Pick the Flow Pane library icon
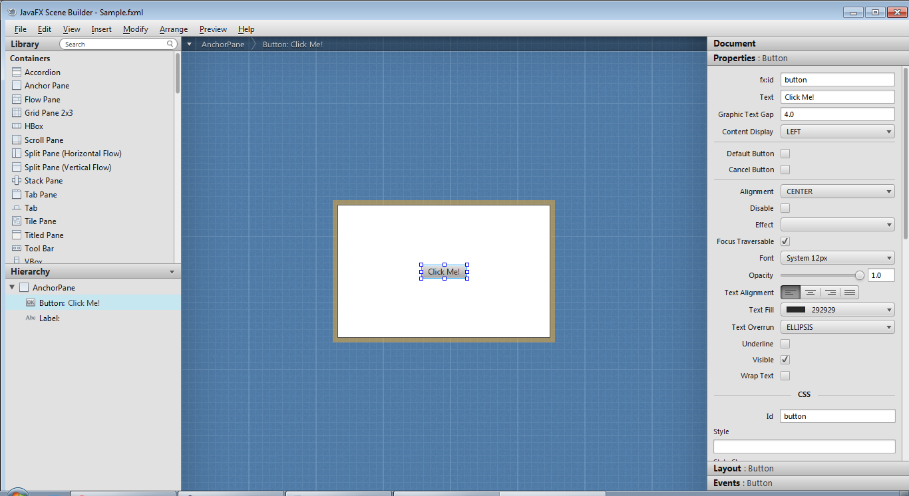909x496 pixels. click(x=17, y=99)
